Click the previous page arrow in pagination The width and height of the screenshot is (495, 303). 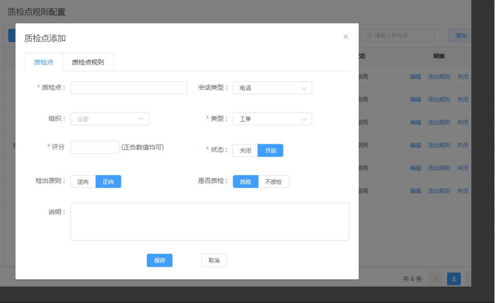436,279
